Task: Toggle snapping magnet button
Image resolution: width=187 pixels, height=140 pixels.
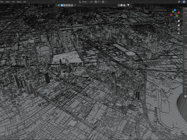Action: click(x=96, y=2)
